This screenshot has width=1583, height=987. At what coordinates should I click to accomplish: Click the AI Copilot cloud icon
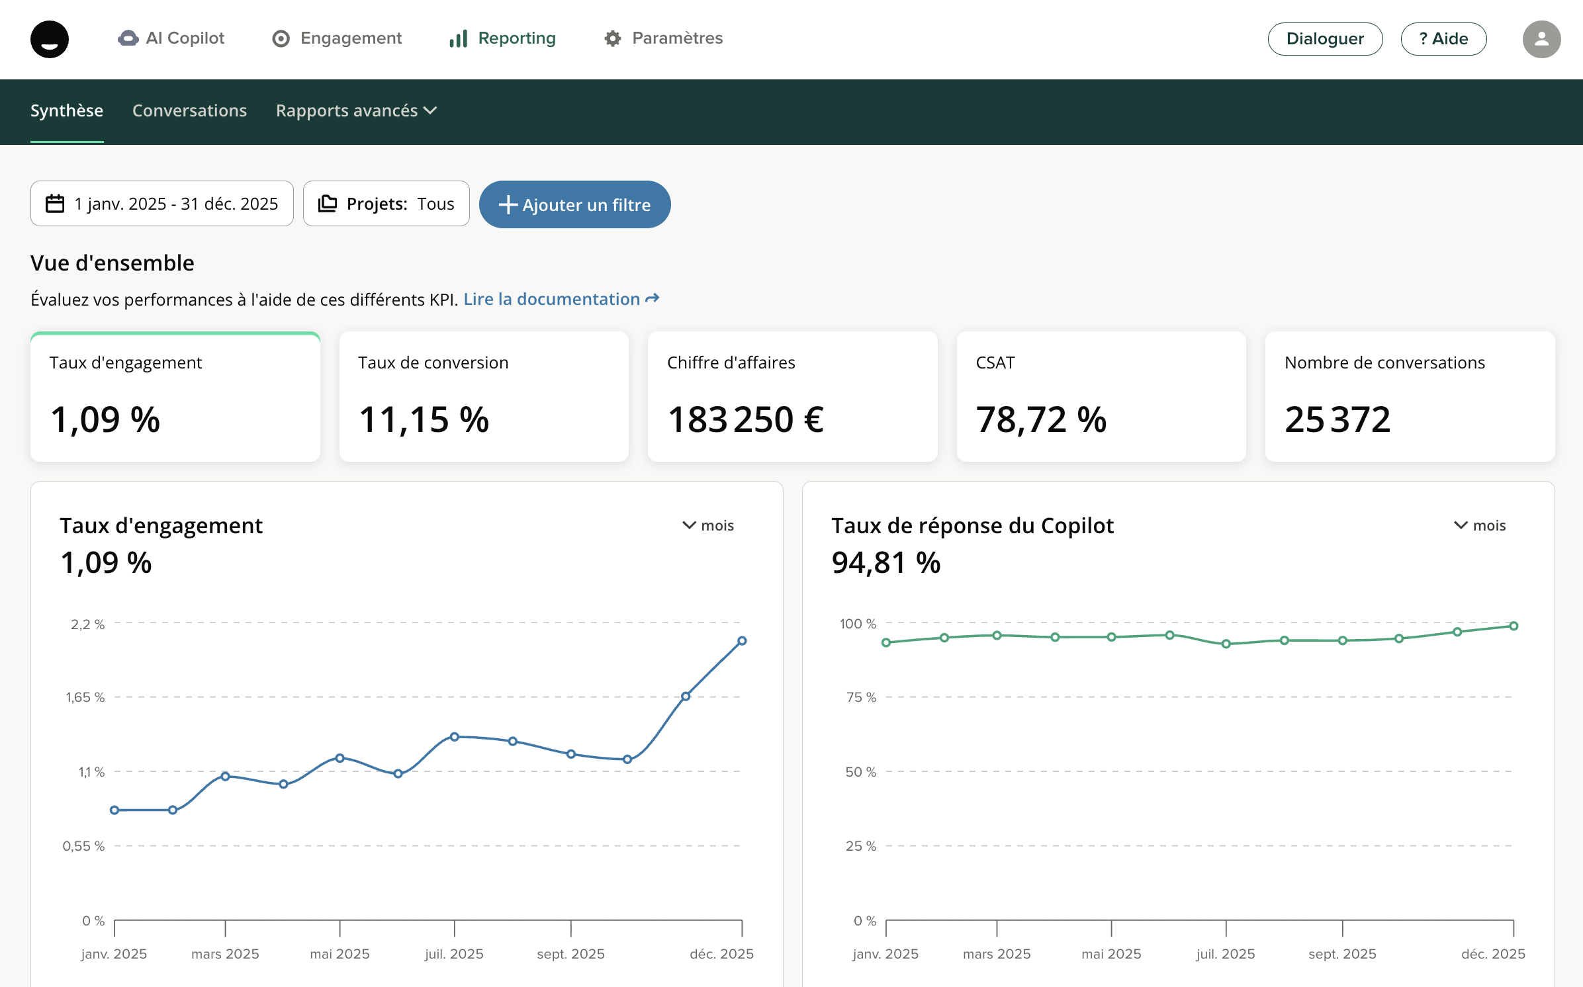coord(128,38)
